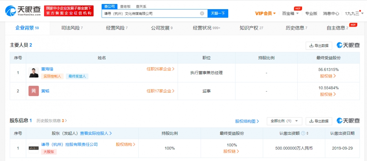367x161 pixels.
Task: Open the 谦寻控股 shareholder logo thumbnail
Action: point(34,148)
